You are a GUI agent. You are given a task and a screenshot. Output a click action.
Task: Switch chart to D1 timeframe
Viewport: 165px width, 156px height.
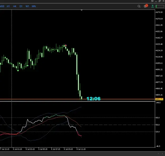coord(21,6)
